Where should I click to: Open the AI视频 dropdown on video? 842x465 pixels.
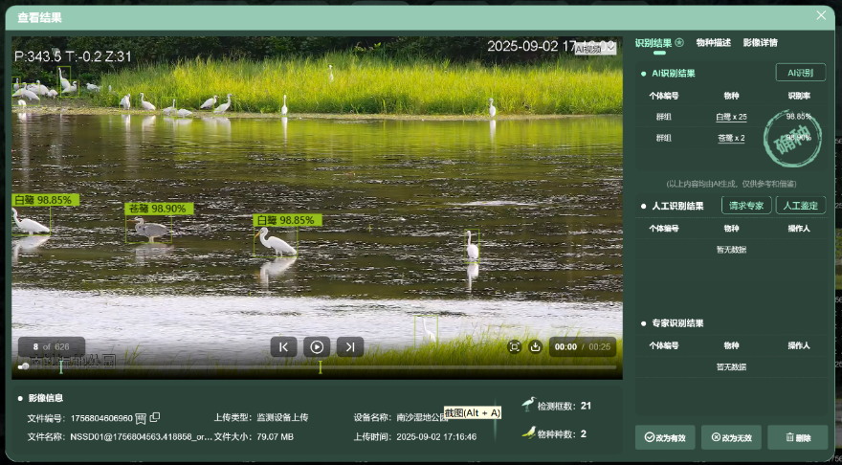595,48
